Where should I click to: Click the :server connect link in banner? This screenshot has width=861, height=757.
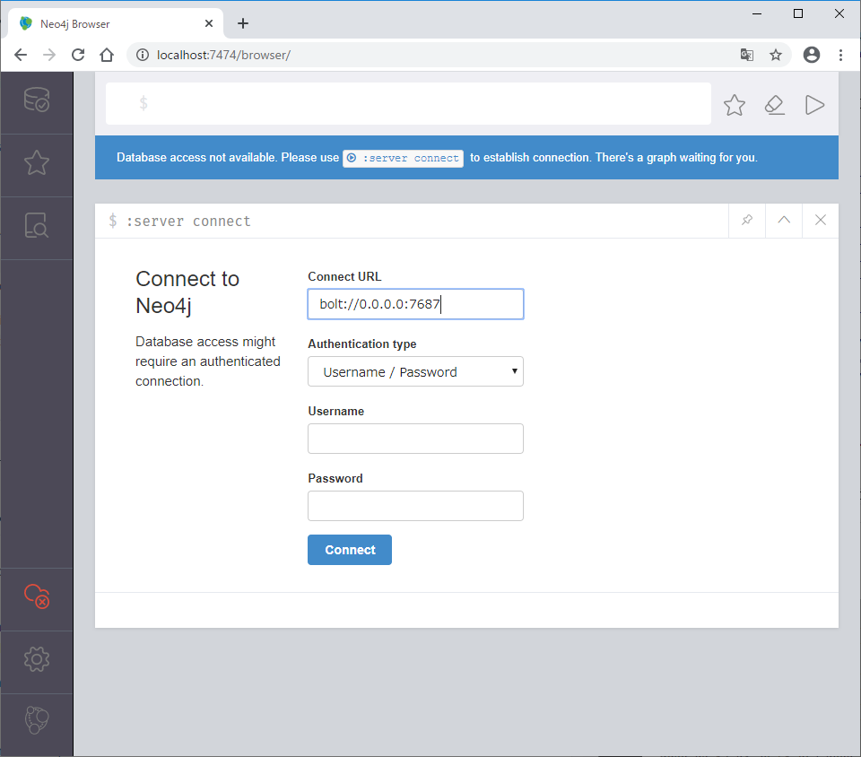(x=403, y=158)
